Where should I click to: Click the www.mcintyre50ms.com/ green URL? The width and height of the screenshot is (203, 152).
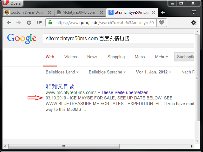71,92
